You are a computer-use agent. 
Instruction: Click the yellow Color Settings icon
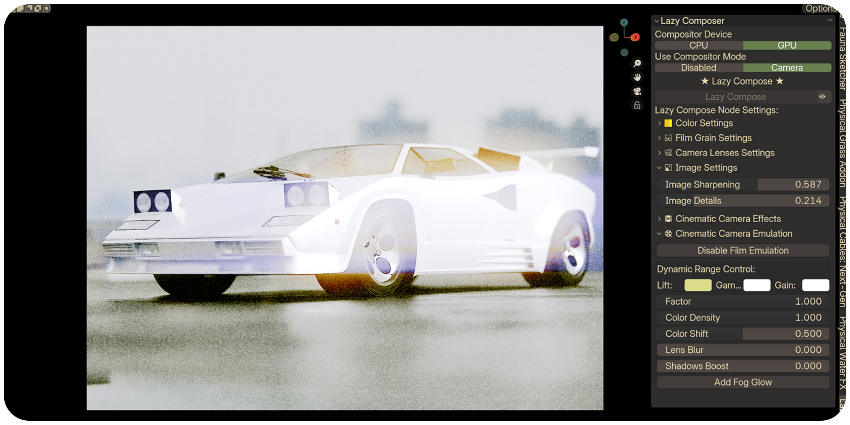click(668, 123)
